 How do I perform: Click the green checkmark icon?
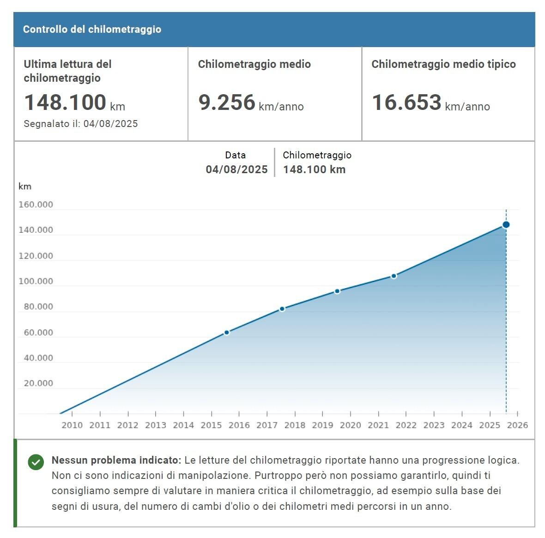pyautogui.click(x=36, y=462)
